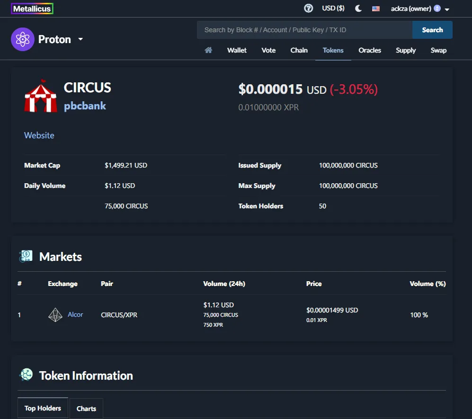Select the CIRCUS tent token logo
This screenshot has height=419, width=472.
point(41,96)
